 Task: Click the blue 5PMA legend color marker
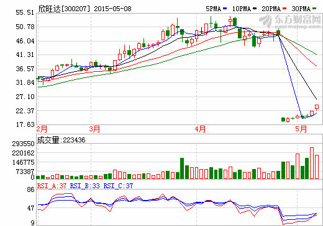pos(225,9)
